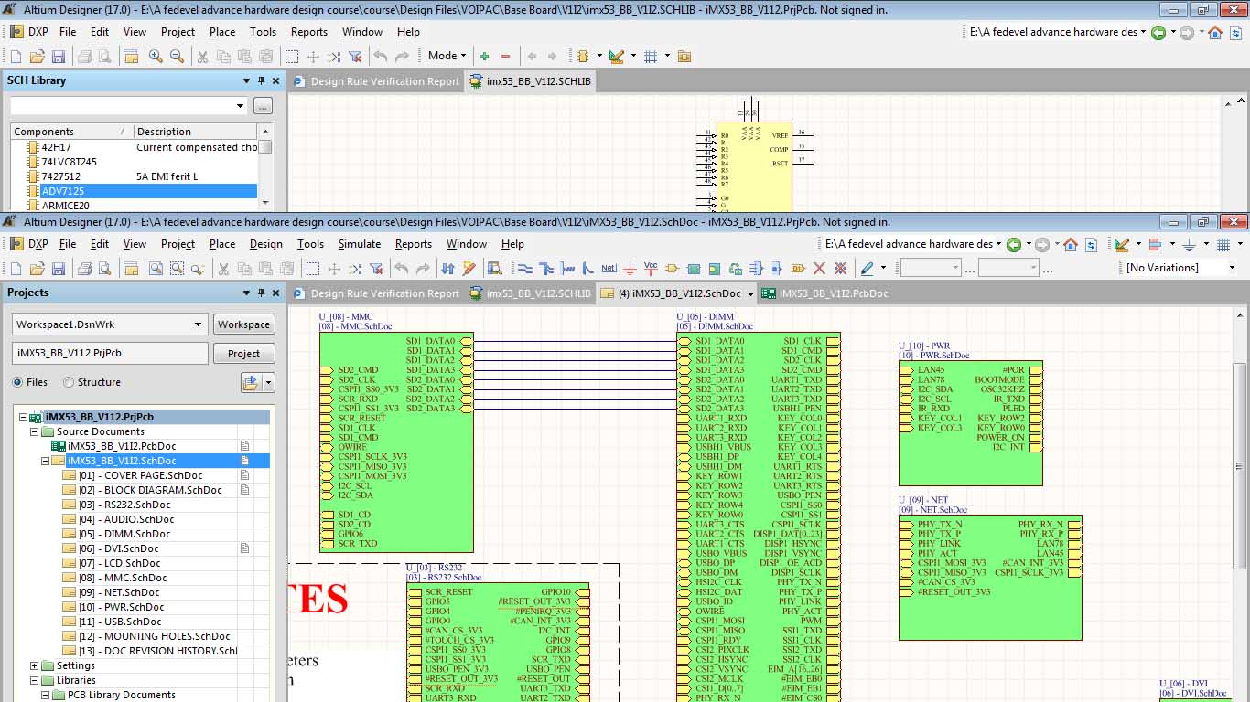
Task: Click the Project button
Action: tap(243, 354)
